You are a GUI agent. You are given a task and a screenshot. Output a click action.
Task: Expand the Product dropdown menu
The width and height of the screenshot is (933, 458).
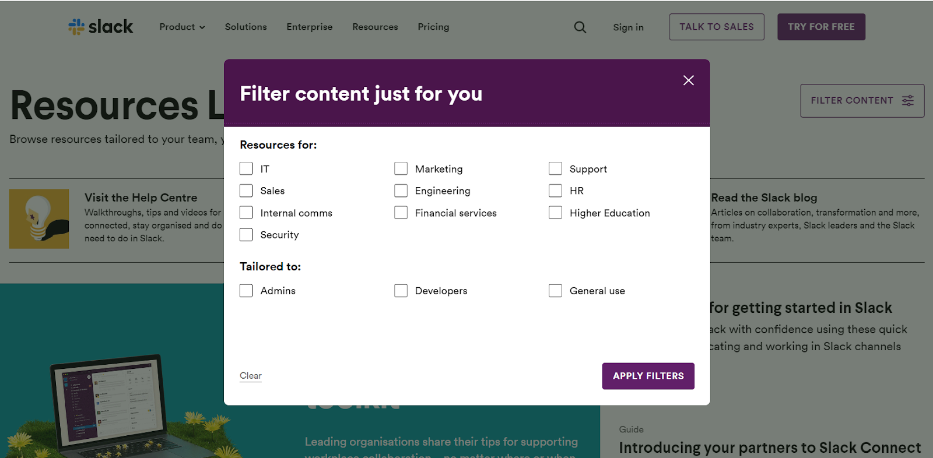coord(182,27)
